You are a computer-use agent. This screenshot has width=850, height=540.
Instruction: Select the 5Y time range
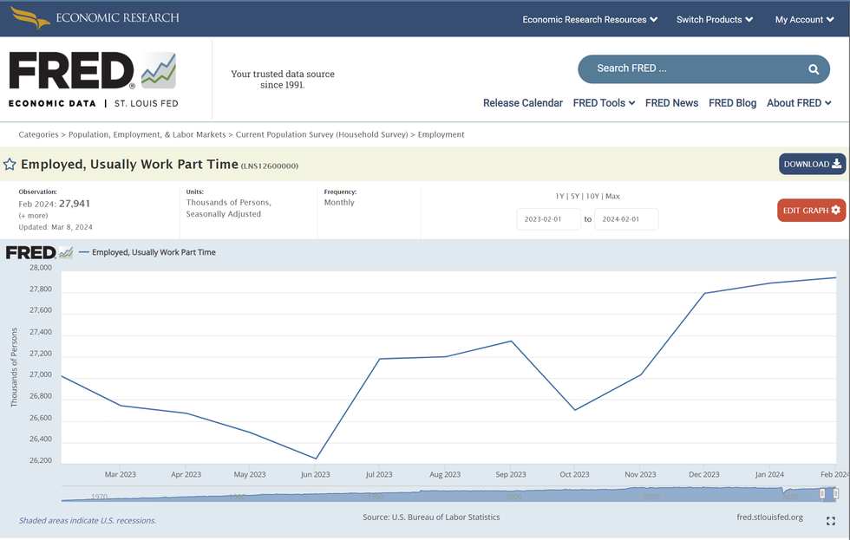pos(575,196)
